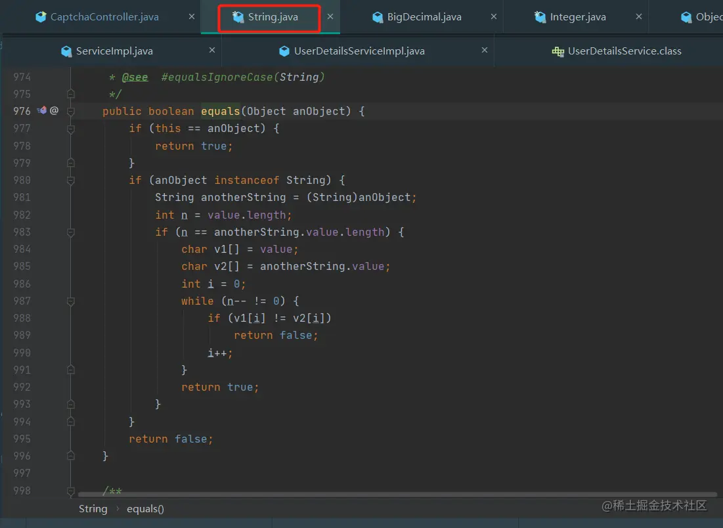723x528 pixels.
Task: Close the Integer.java tab
Action: click(x=639, y=16)
